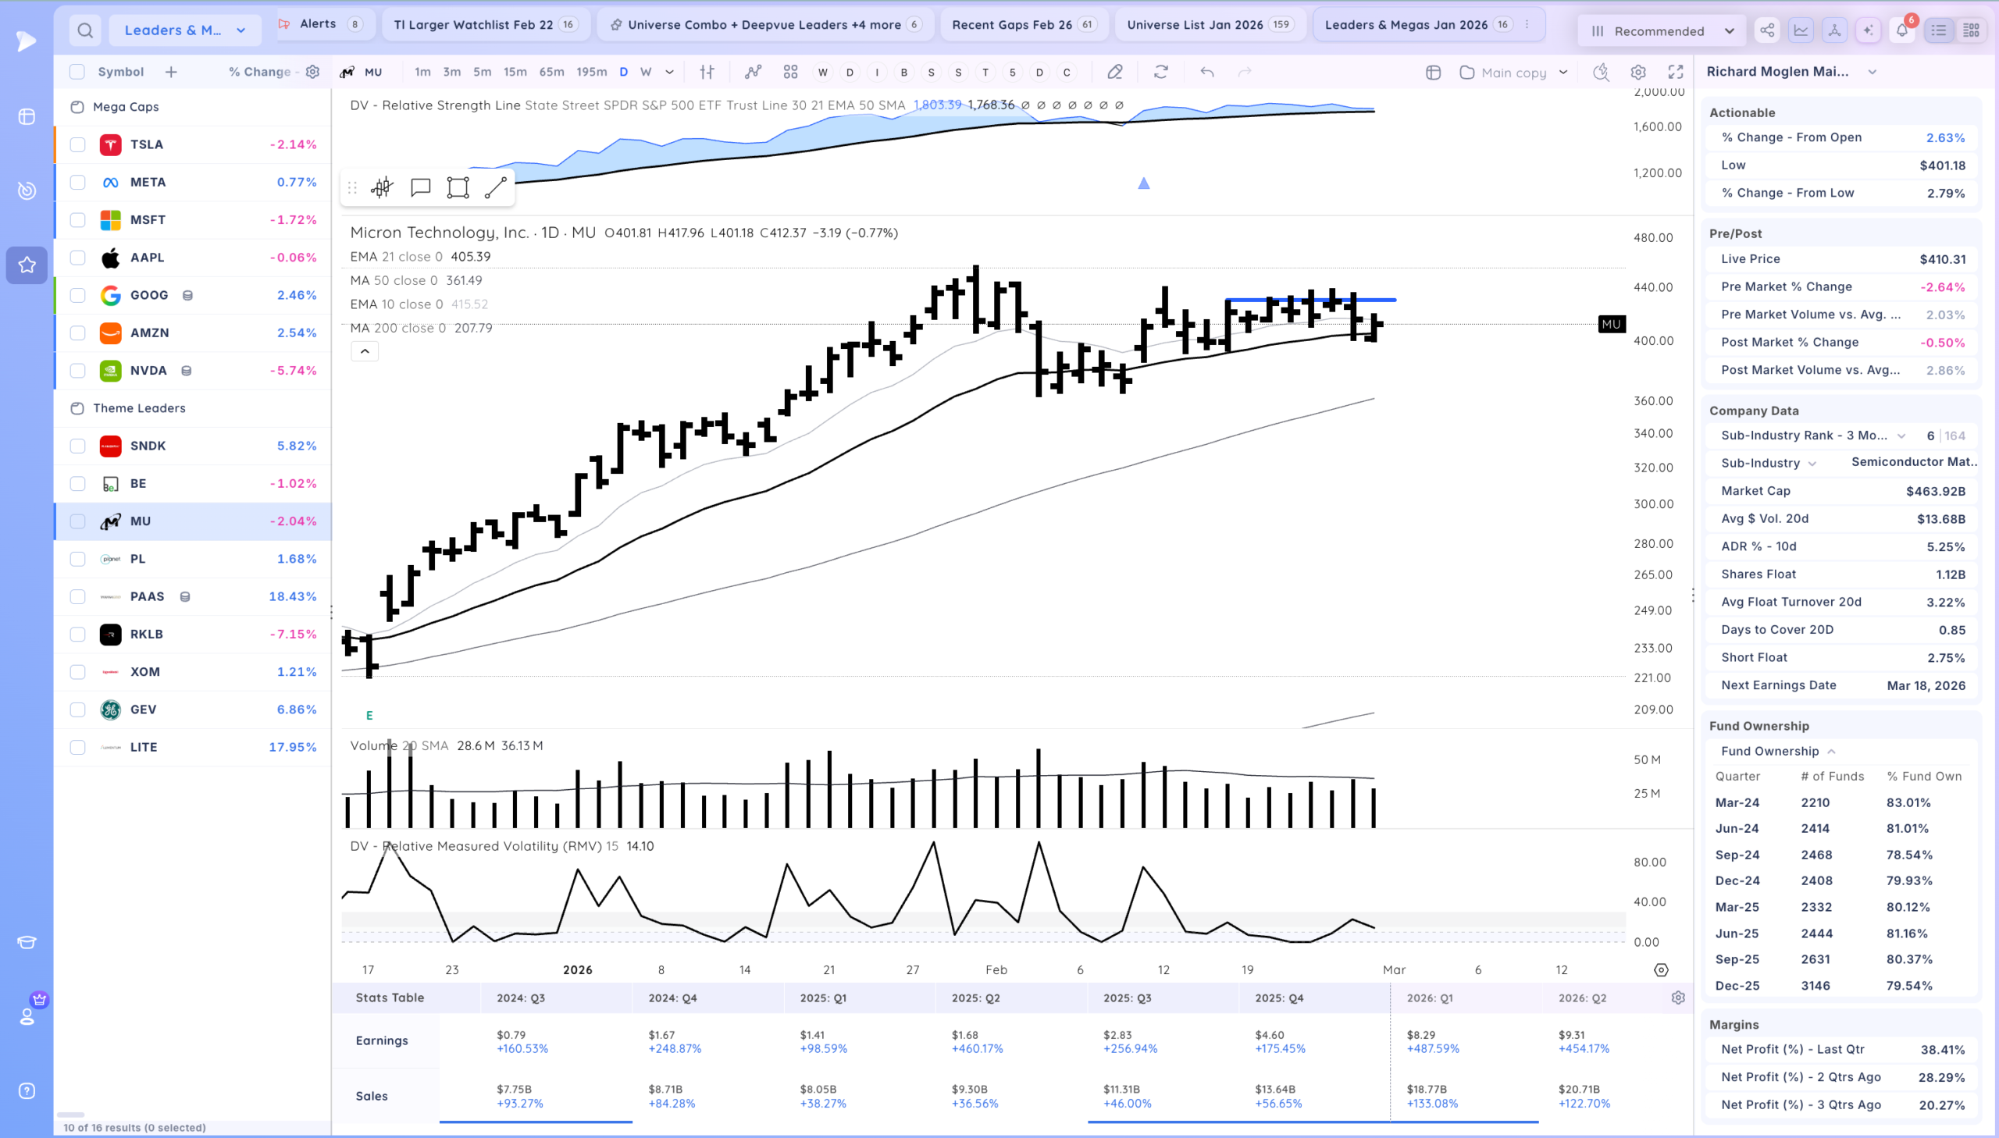Collapse the chart indicator legend chevron
Image resolution: width=1999 pixels, height=1138 pixels.
tap(365, 352)
